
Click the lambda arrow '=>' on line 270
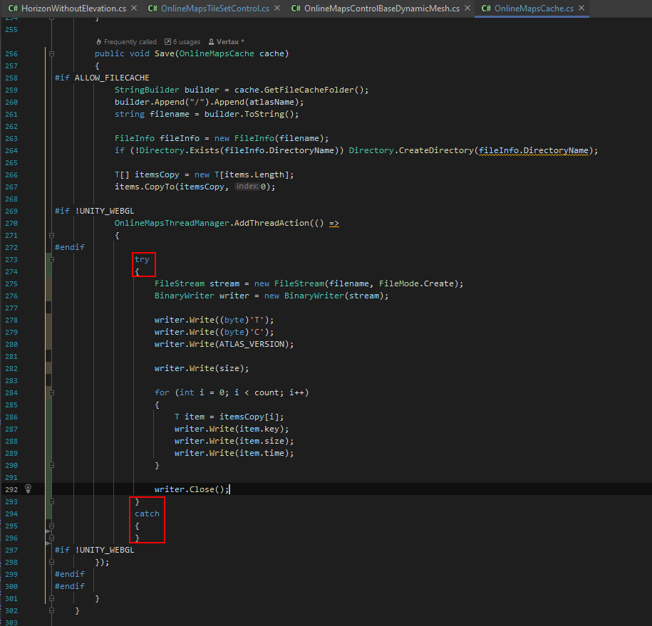coord(334,223)
